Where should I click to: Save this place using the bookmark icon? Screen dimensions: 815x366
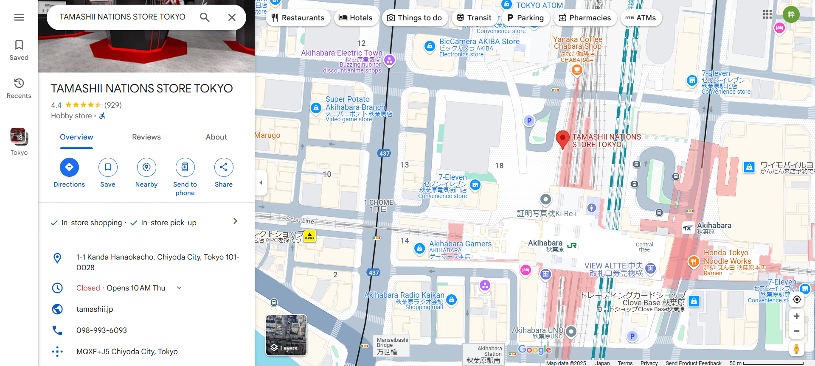pos(108,168)
